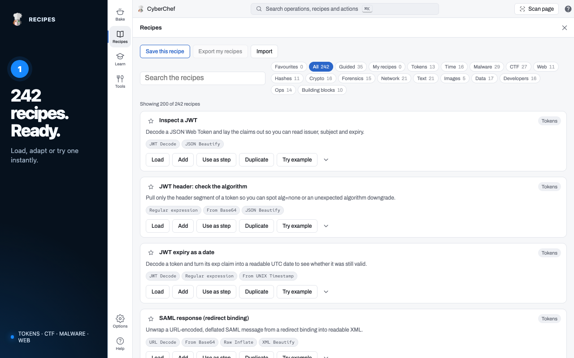Add the JWT header recipe
Image resolution: width=574 pixels, height=358 pixels.
click(x=183, y=226)
